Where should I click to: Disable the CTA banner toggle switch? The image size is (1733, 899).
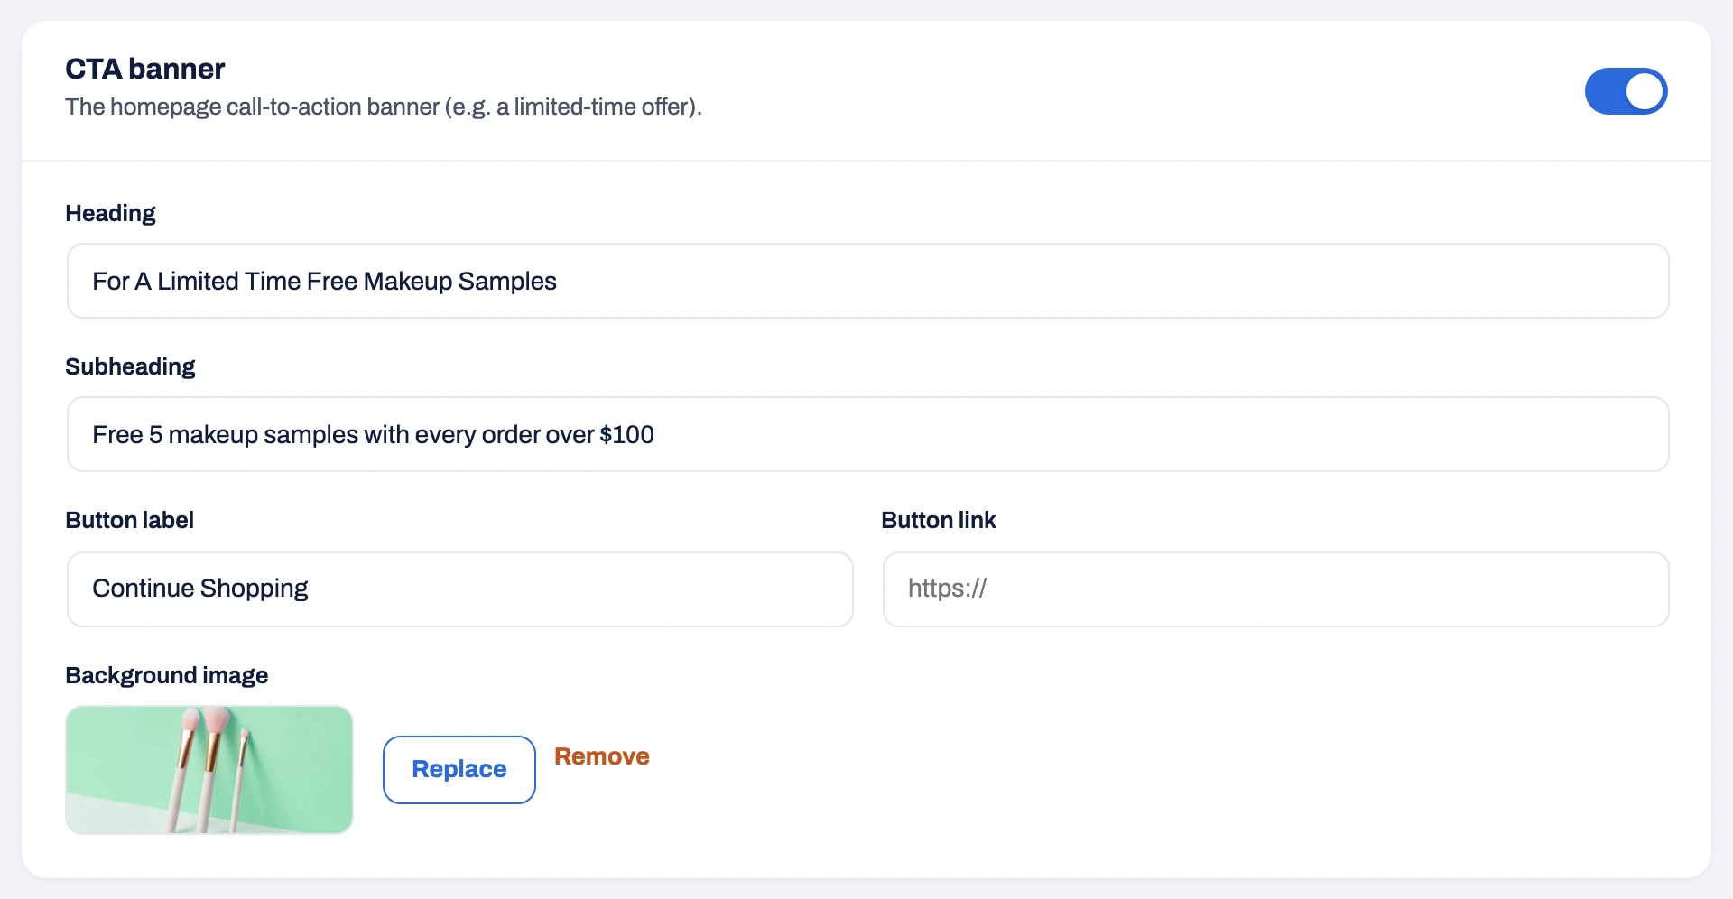click(x=1626, y=91)
